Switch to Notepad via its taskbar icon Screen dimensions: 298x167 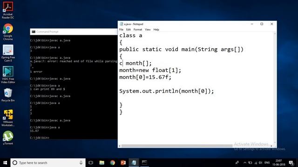click(x=134, y=163)
